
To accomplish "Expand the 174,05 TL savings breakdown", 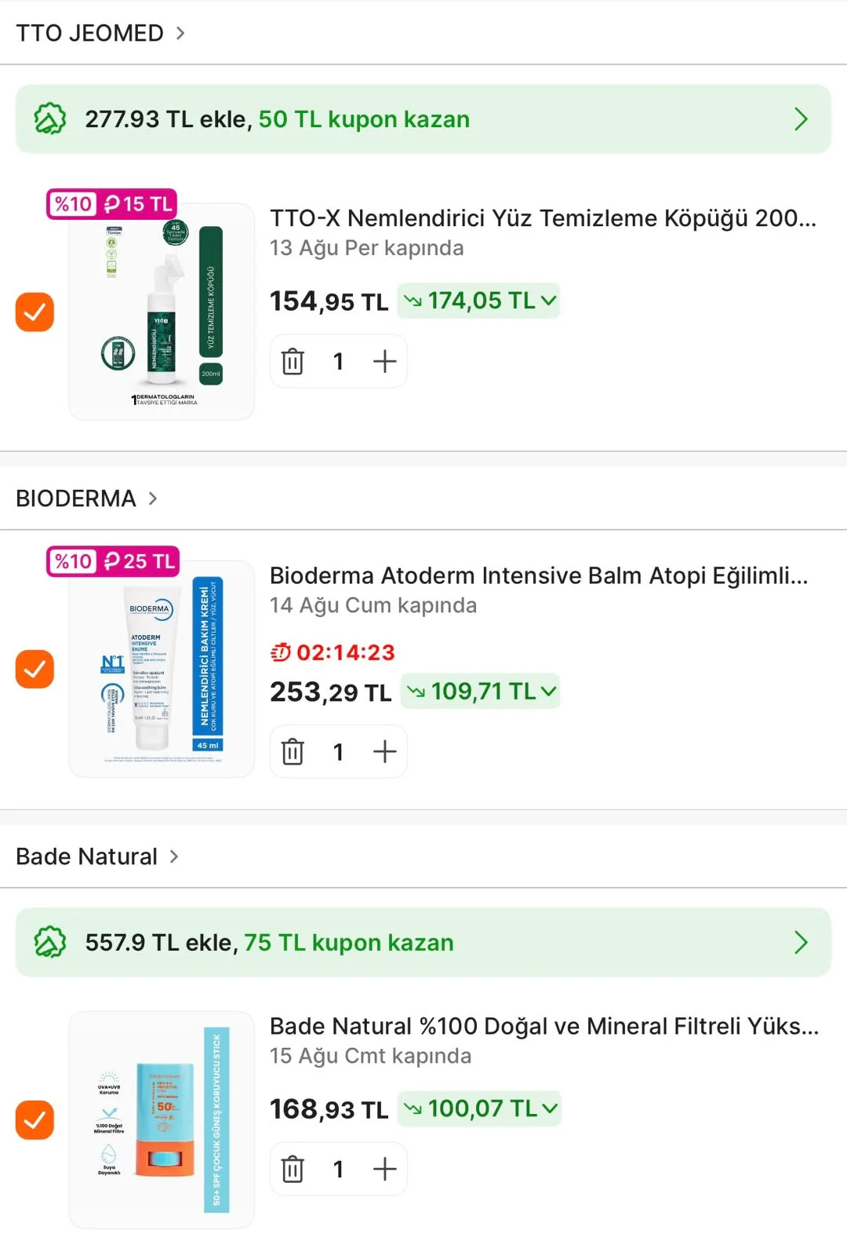I will point(478,301).
